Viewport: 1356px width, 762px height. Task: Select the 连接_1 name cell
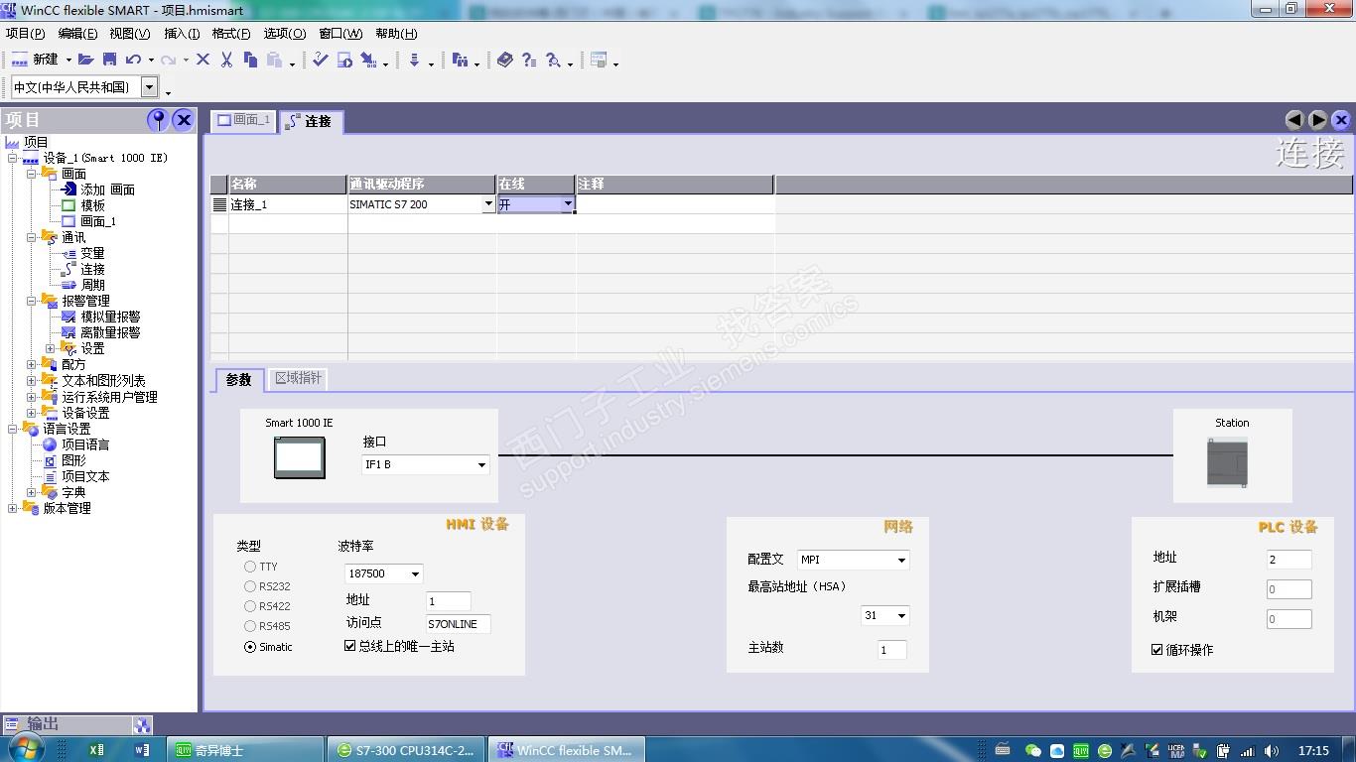click(x=288, y=204)
